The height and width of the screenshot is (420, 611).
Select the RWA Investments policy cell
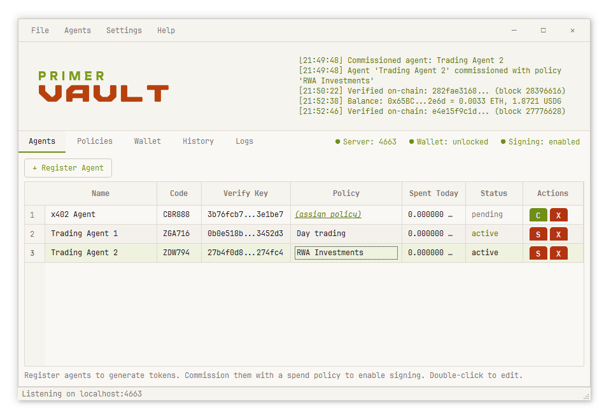click(346, 253)
